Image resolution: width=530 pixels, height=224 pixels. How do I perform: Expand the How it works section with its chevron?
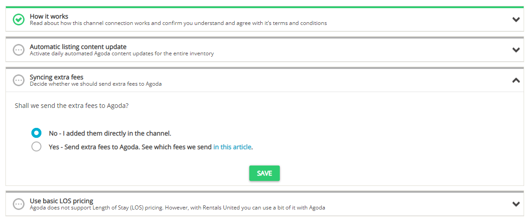point(516,19)
